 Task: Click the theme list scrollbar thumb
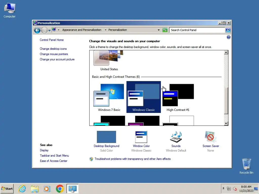click(x=226, y=101)
